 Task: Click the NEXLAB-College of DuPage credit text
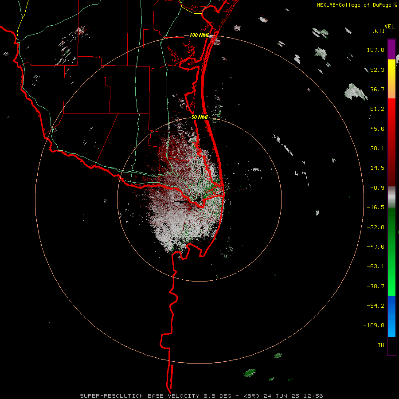(354, 5)
